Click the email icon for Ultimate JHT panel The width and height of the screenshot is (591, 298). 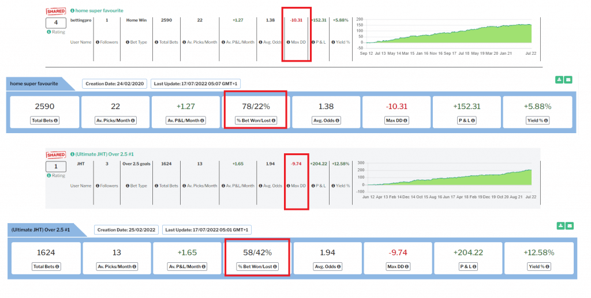pyautogui.click(x=569, y=225)
